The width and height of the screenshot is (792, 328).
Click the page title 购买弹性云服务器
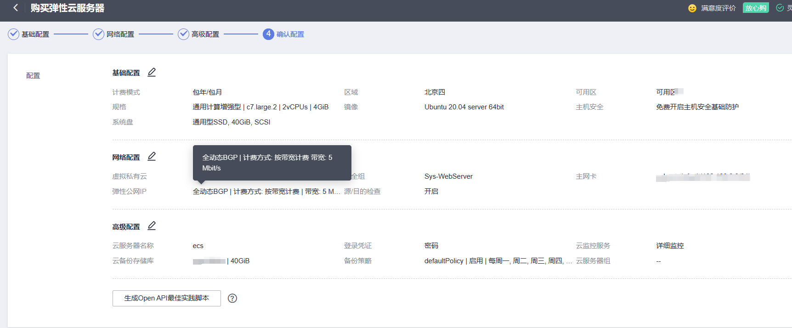pos(68,8)
